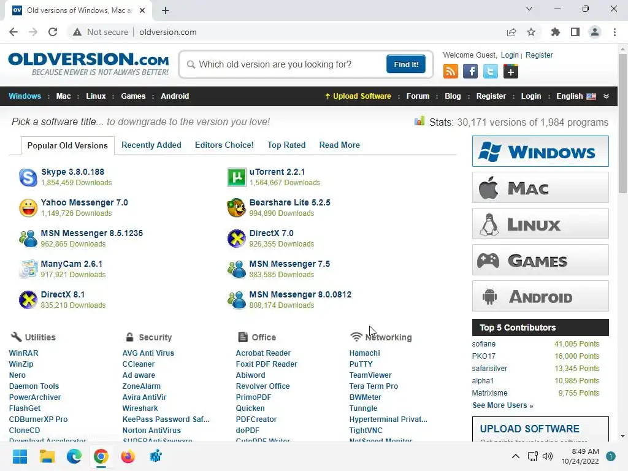Go back to the previous page
This screenshot has width=628, height=471.
point(13,32)
